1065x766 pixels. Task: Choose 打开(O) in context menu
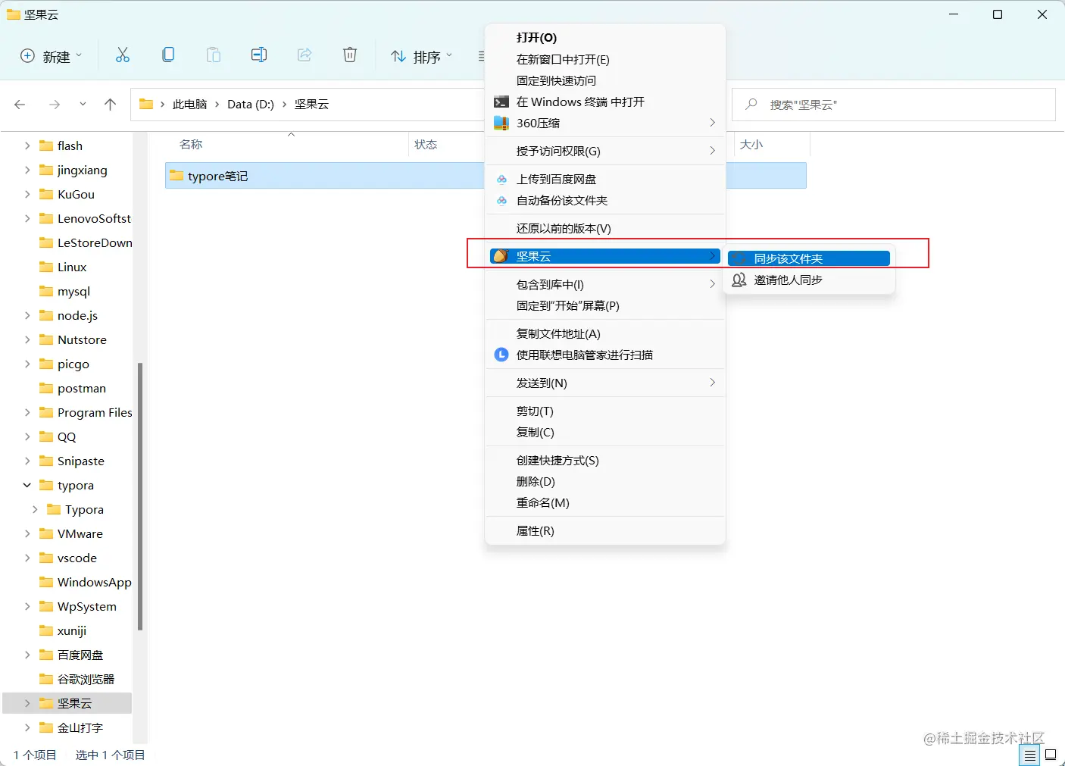click(604, 38)
